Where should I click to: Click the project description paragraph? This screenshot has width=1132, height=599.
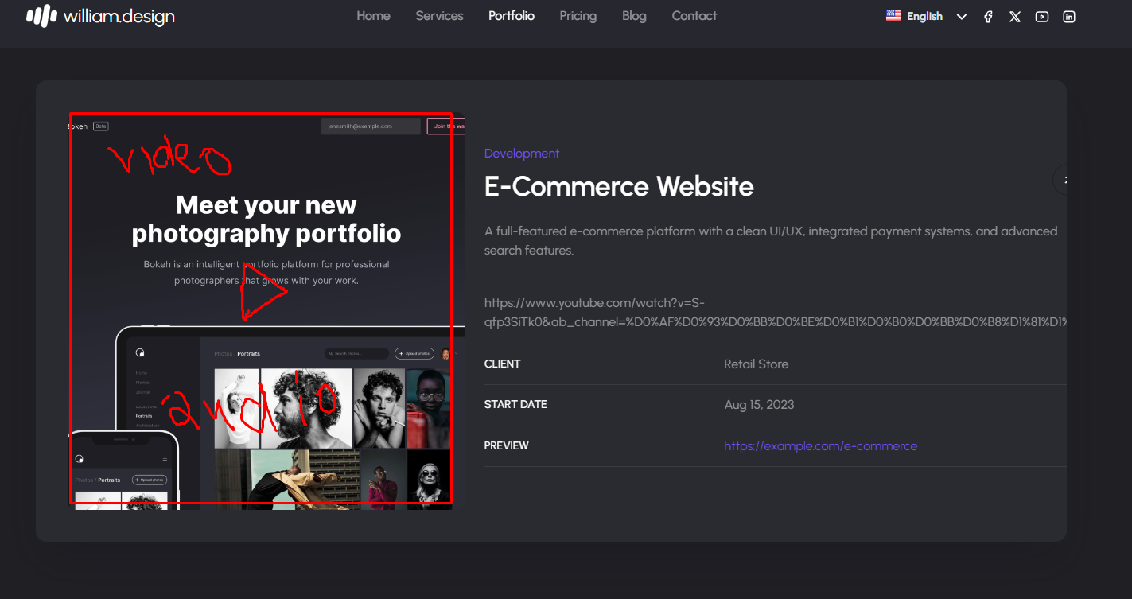pyautogui.click(x=771, y=240)
